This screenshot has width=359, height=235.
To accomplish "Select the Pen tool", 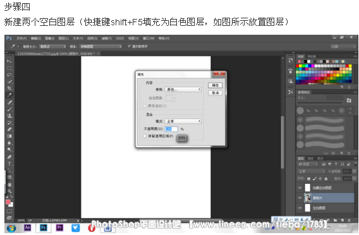I will [x=9, y=157].
